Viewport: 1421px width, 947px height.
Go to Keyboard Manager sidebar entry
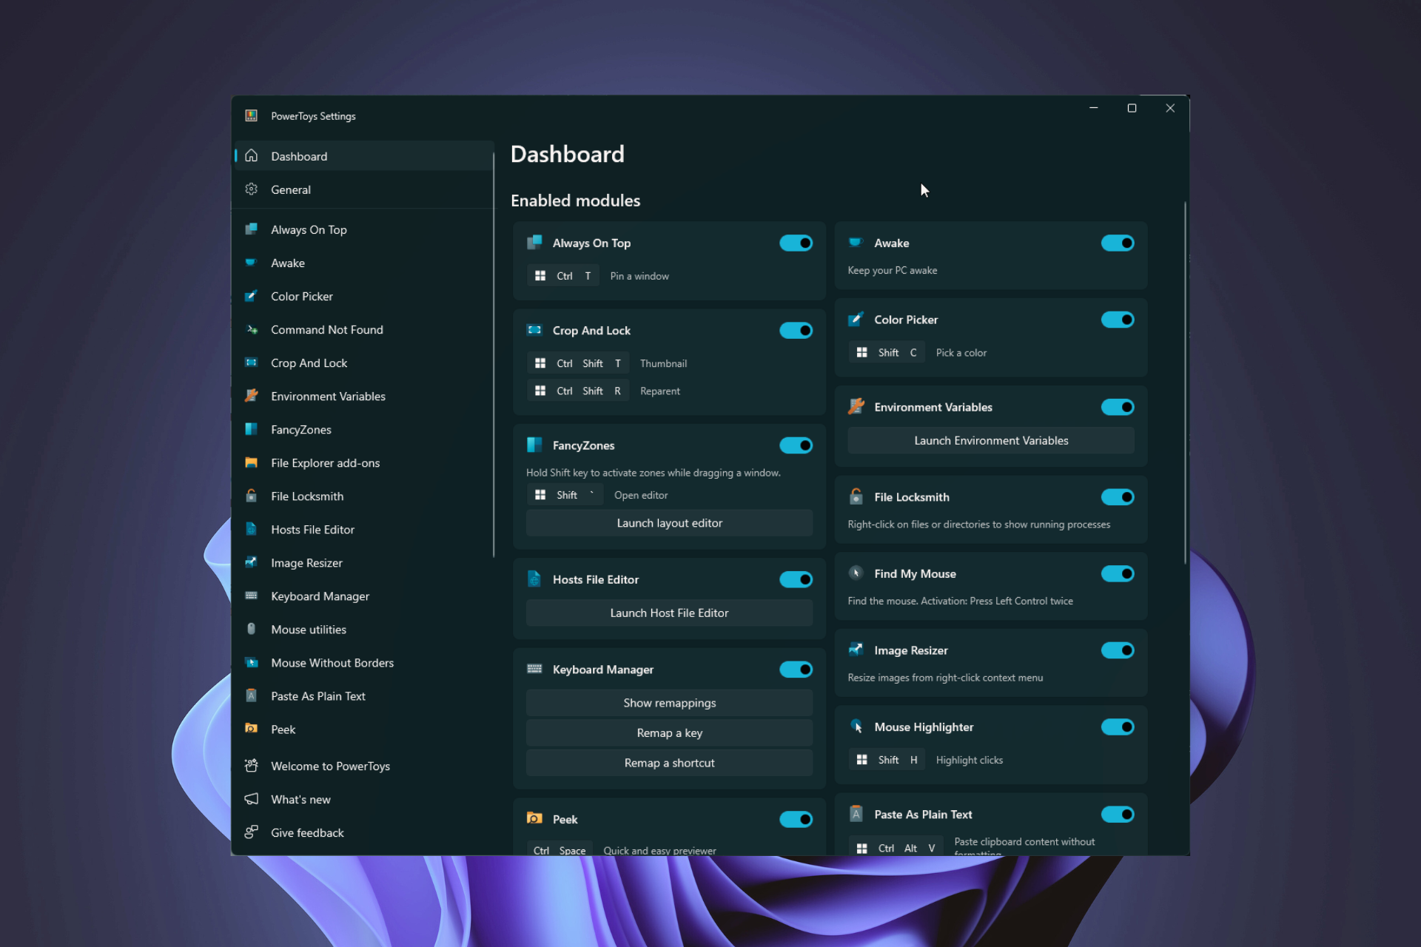tap(363, 596)
